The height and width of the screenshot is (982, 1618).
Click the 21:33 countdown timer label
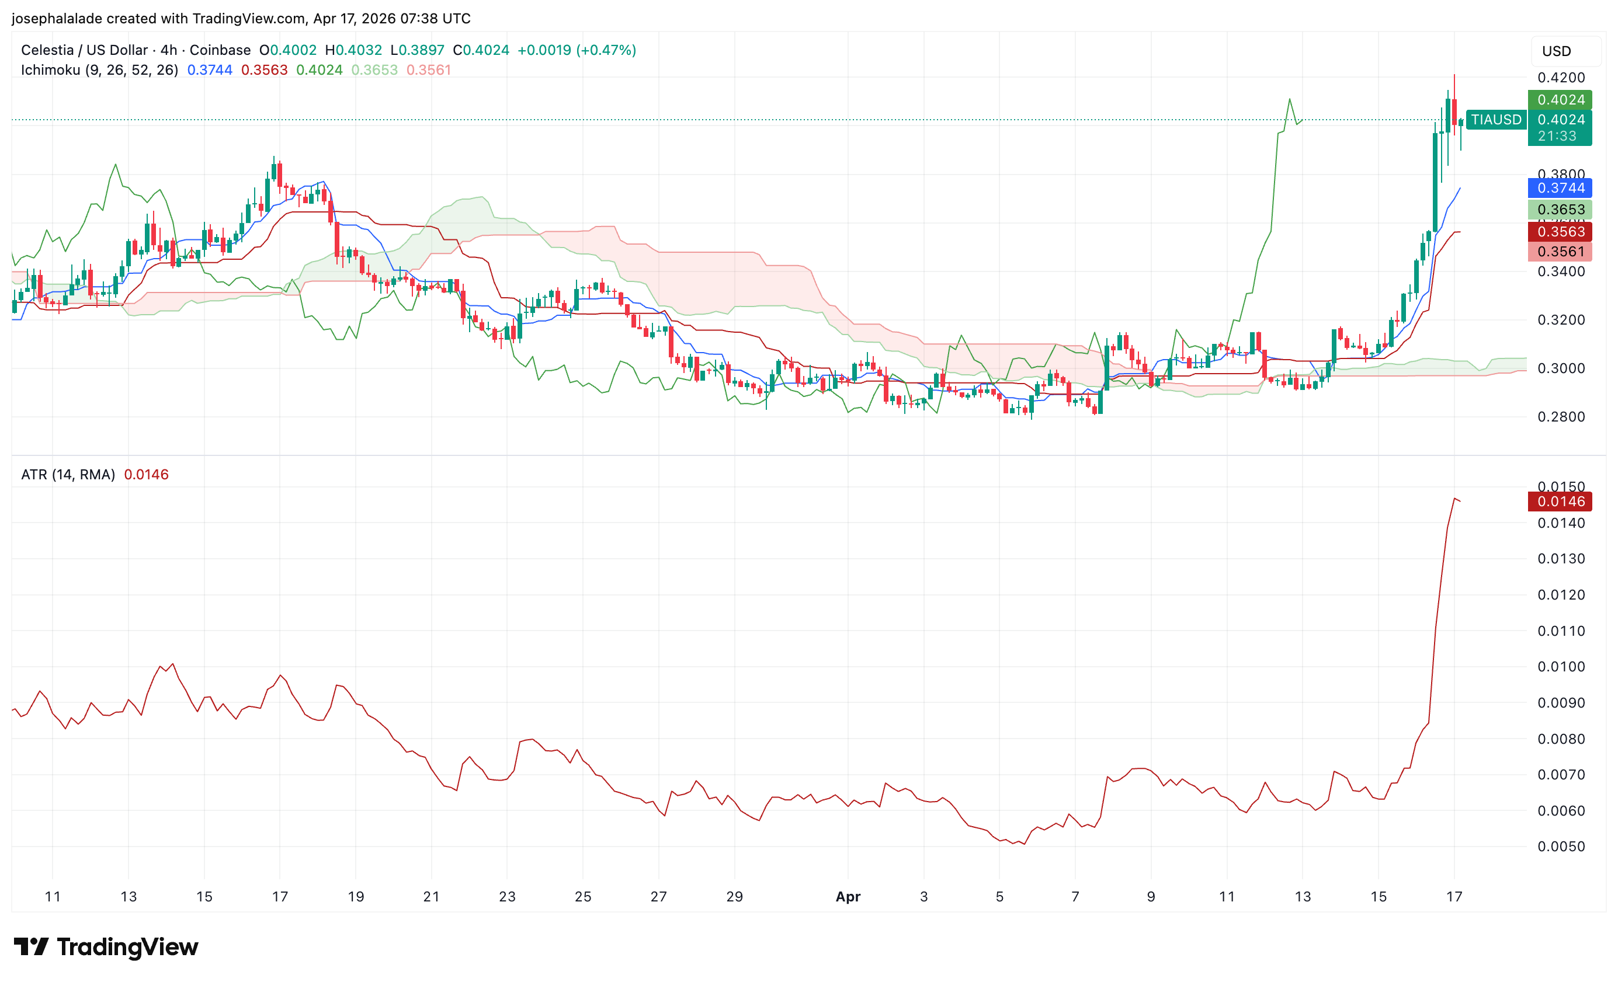(1556, 136)
